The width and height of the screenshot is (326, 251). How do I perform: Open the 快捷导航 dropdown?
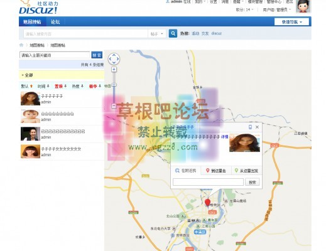(x=291, y=22)
